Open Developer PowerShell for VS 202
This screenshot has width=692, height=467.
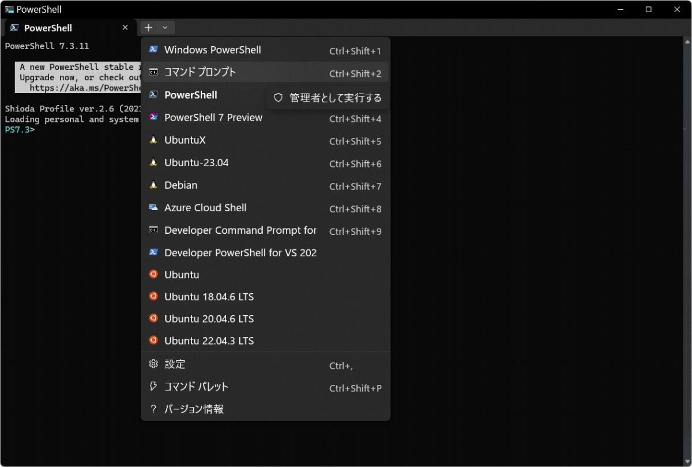[x=265, y=253]
